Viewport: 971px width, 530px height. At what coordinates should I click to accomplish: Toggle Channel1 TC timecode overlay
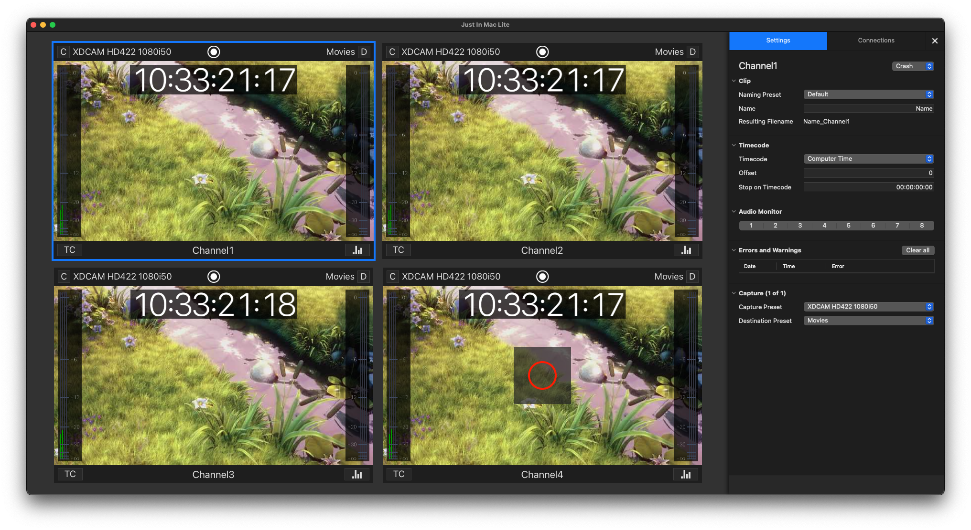click(70, 250)
